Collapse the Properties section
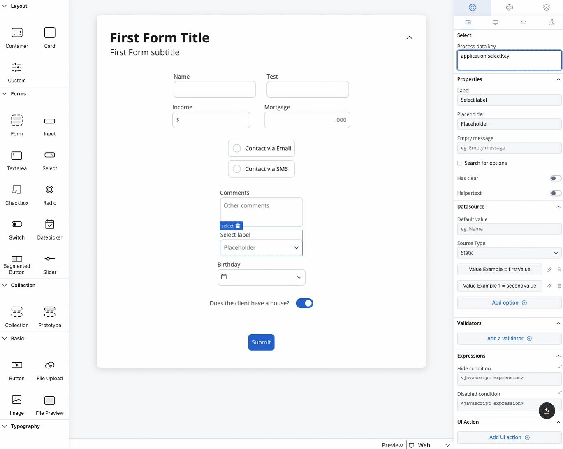563x449 pixels. pos(558,79)
